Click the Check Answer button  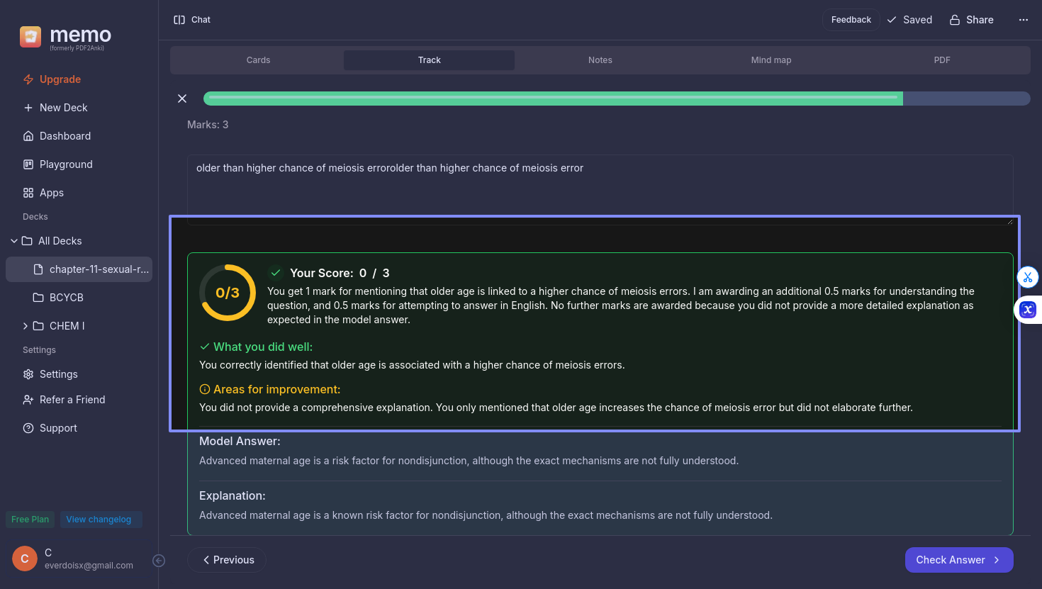click(x=958, y=560)
